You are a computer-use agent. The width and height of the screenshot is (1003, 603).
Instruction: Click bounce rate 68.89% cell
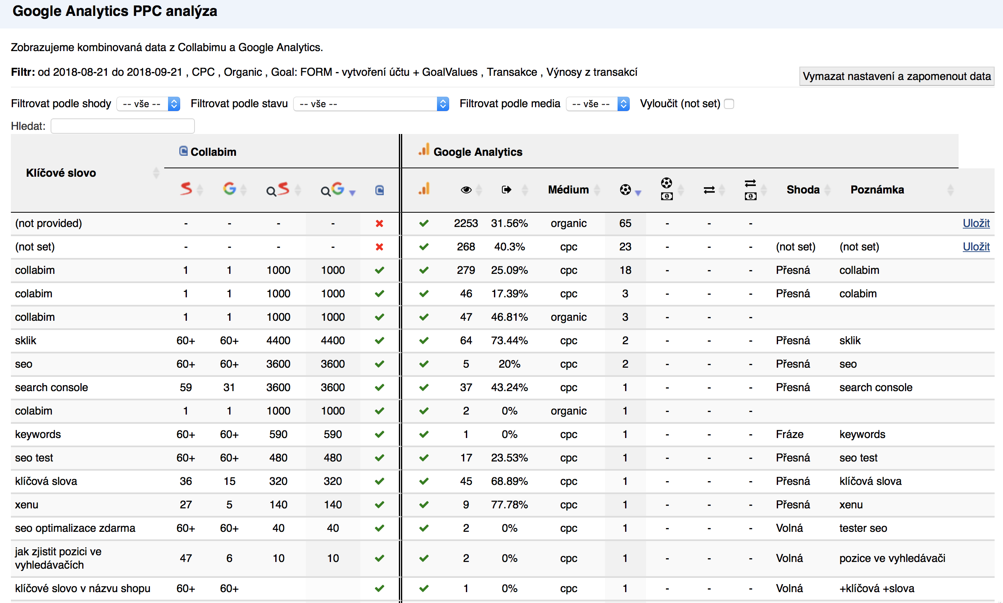[x=509, y=482]
